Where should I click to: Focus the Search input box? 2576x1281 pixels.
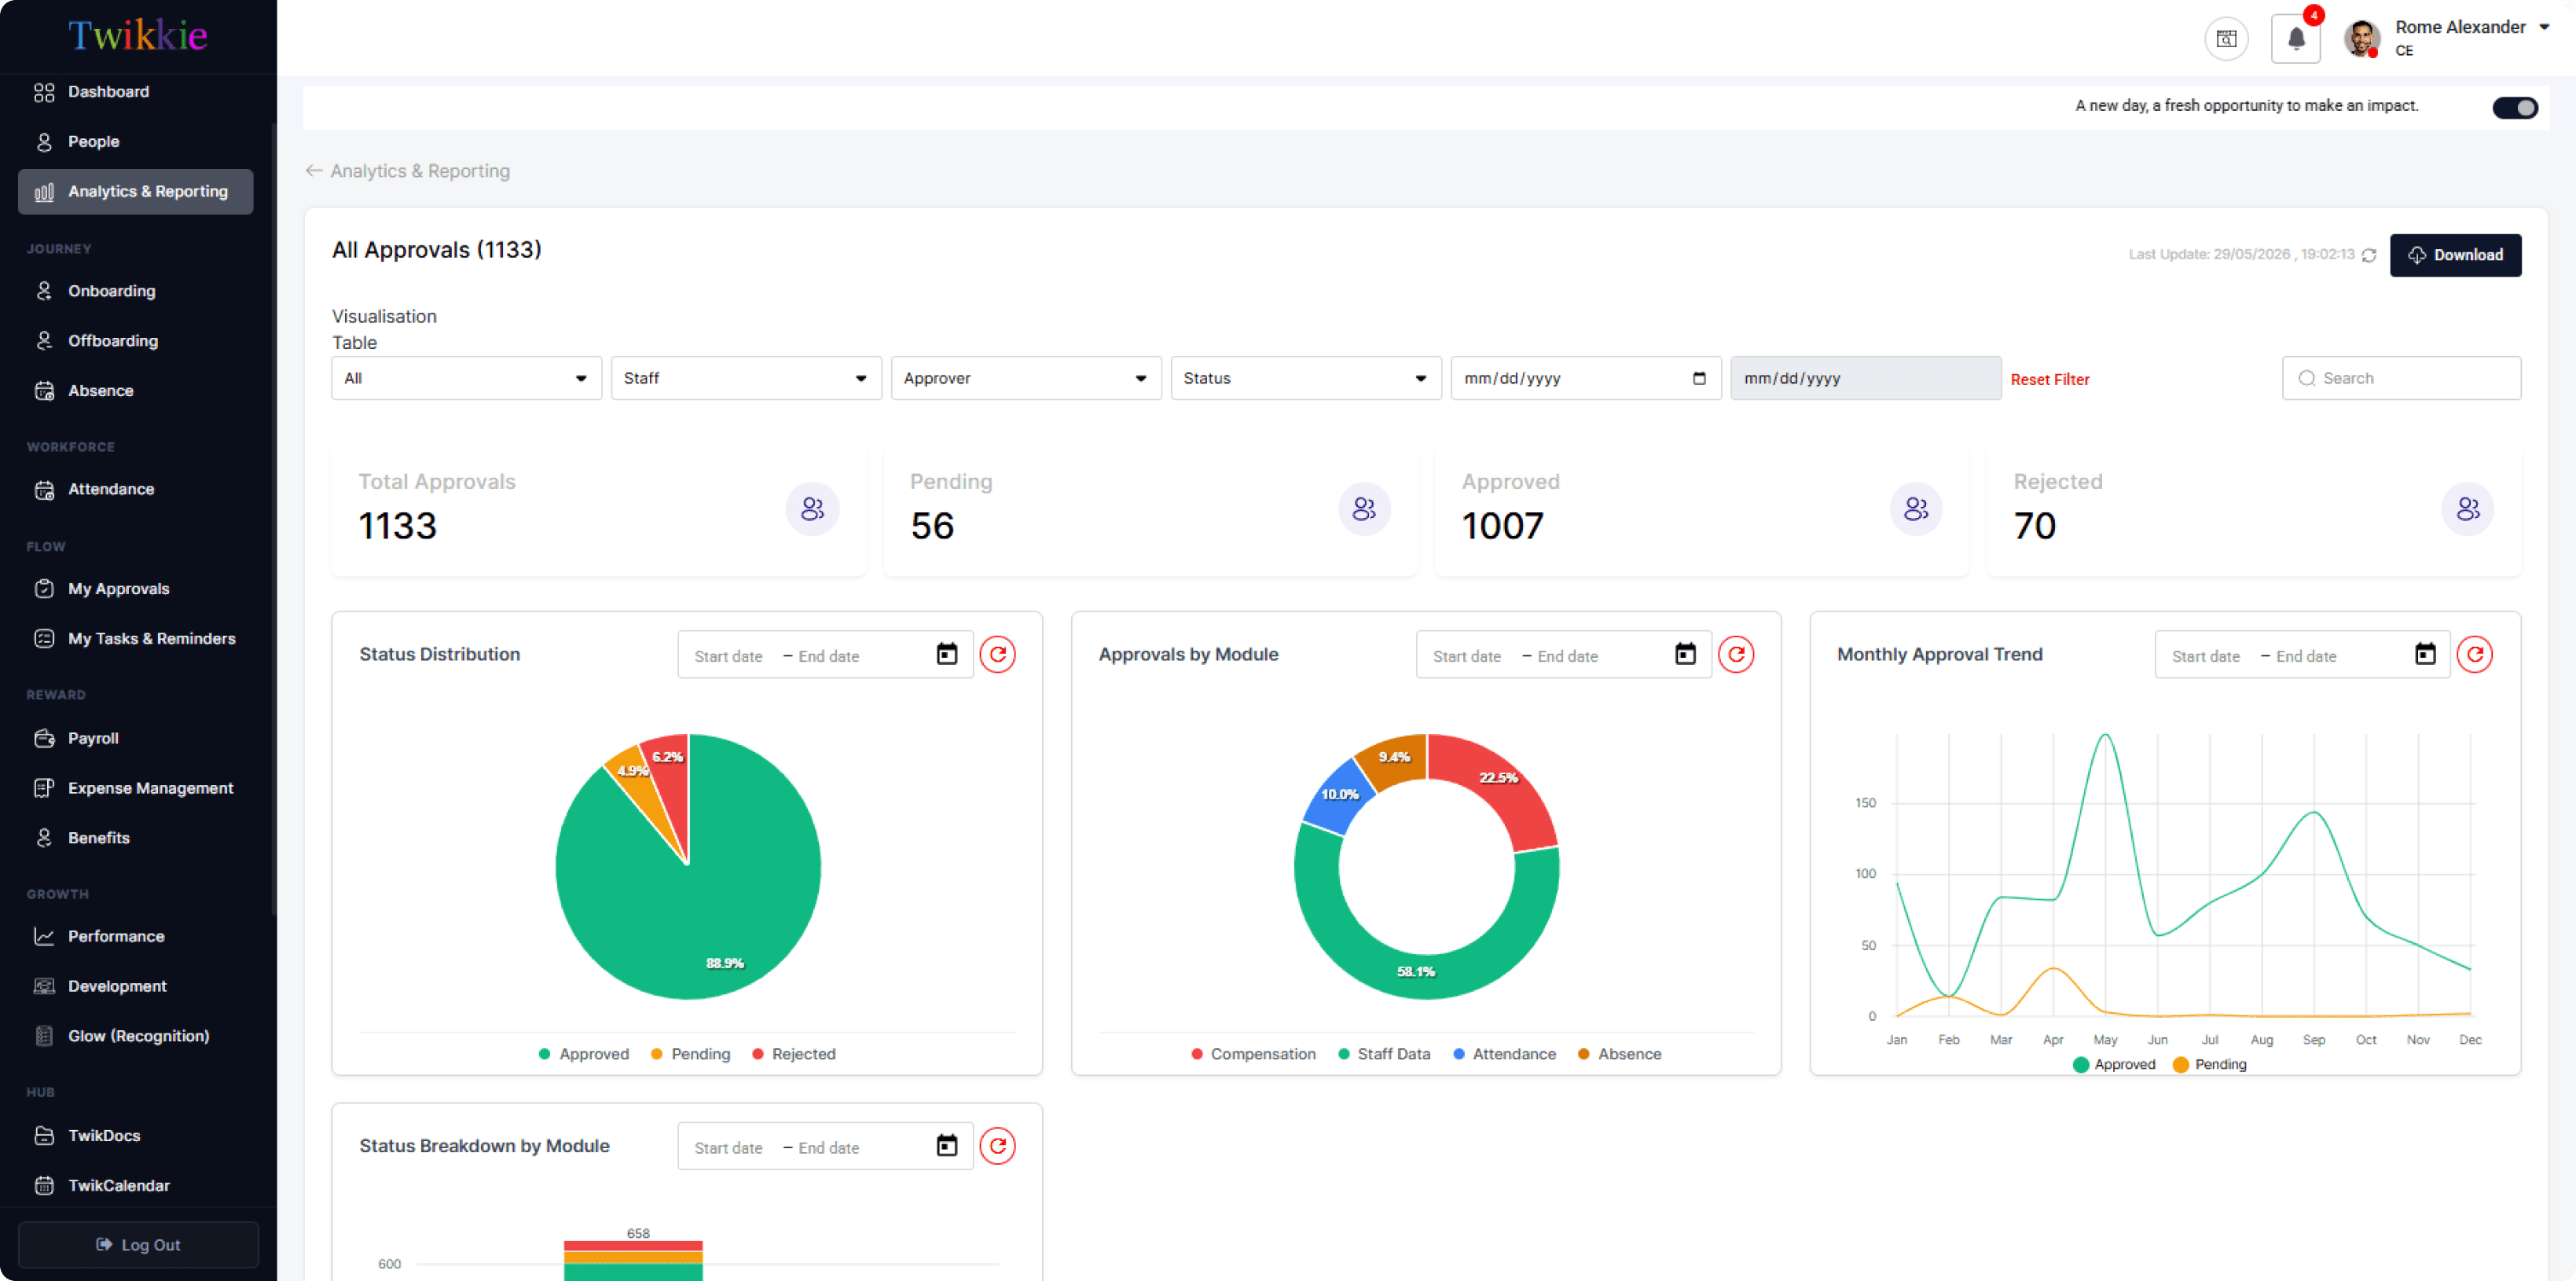(x=2401, y=378)
